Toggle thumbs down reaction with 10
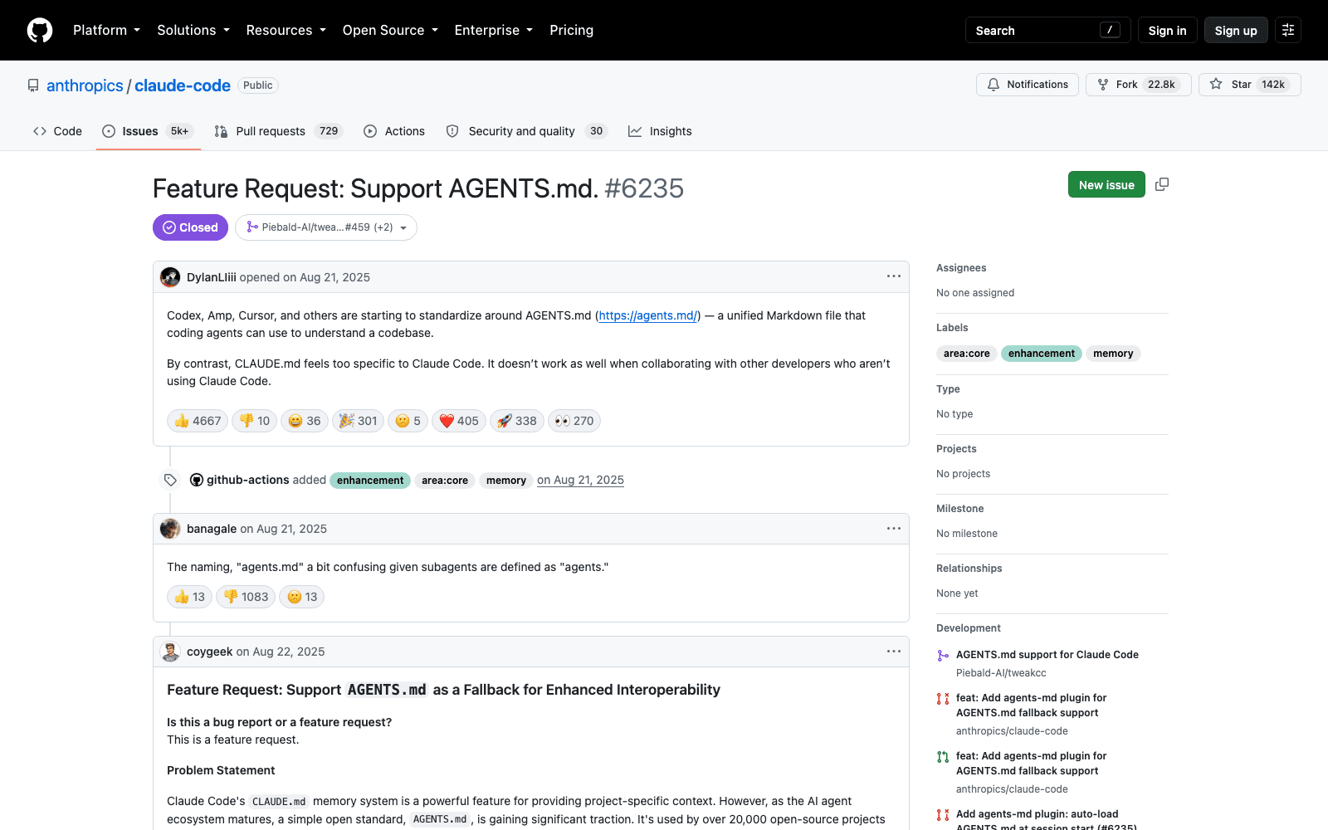The image size is (1328, 830). 255,421
